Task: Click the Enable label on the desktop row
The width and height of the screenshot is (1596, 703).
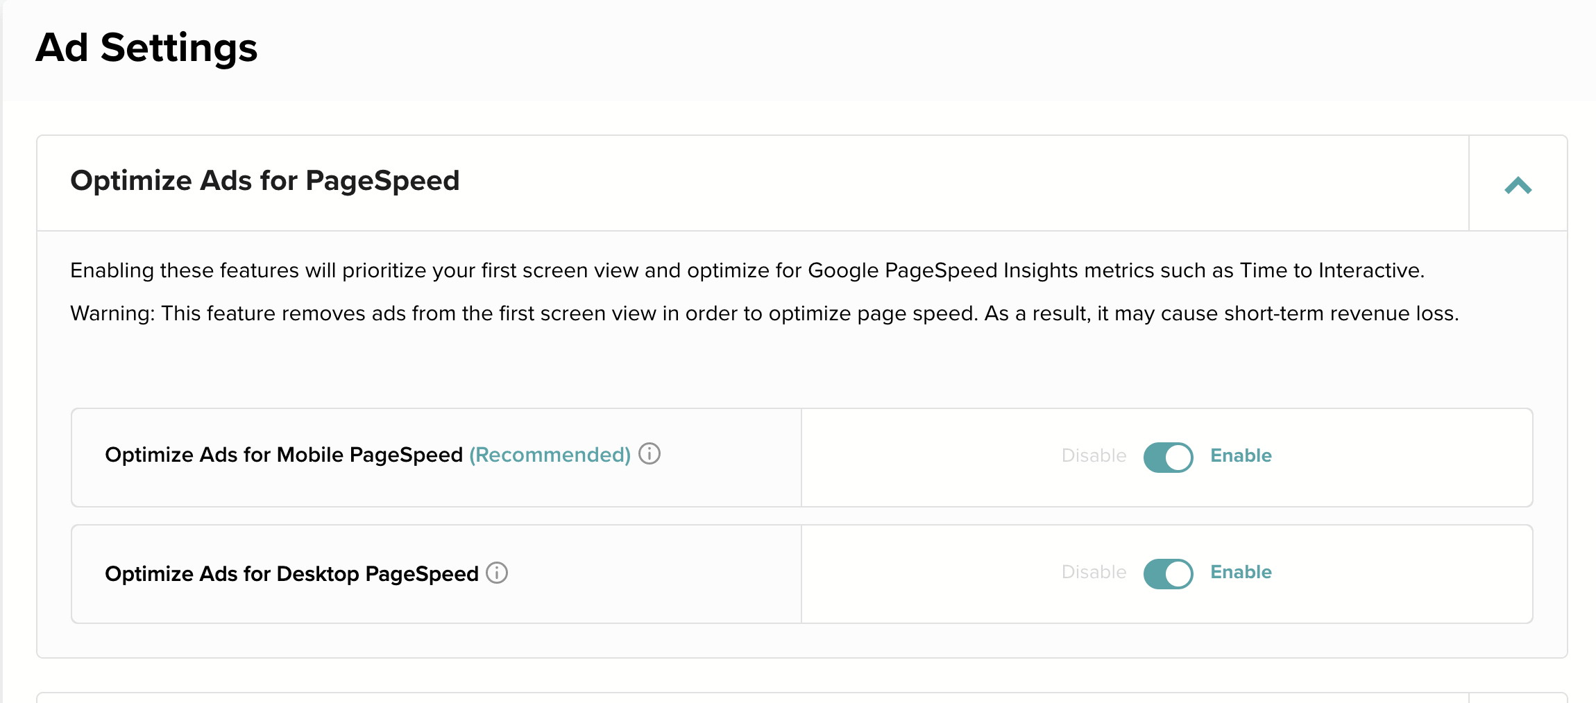Action: click(x=1241, y=572)
